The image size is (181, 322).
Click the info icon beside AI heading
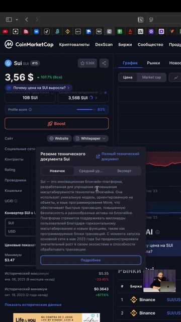coord(157,232)
